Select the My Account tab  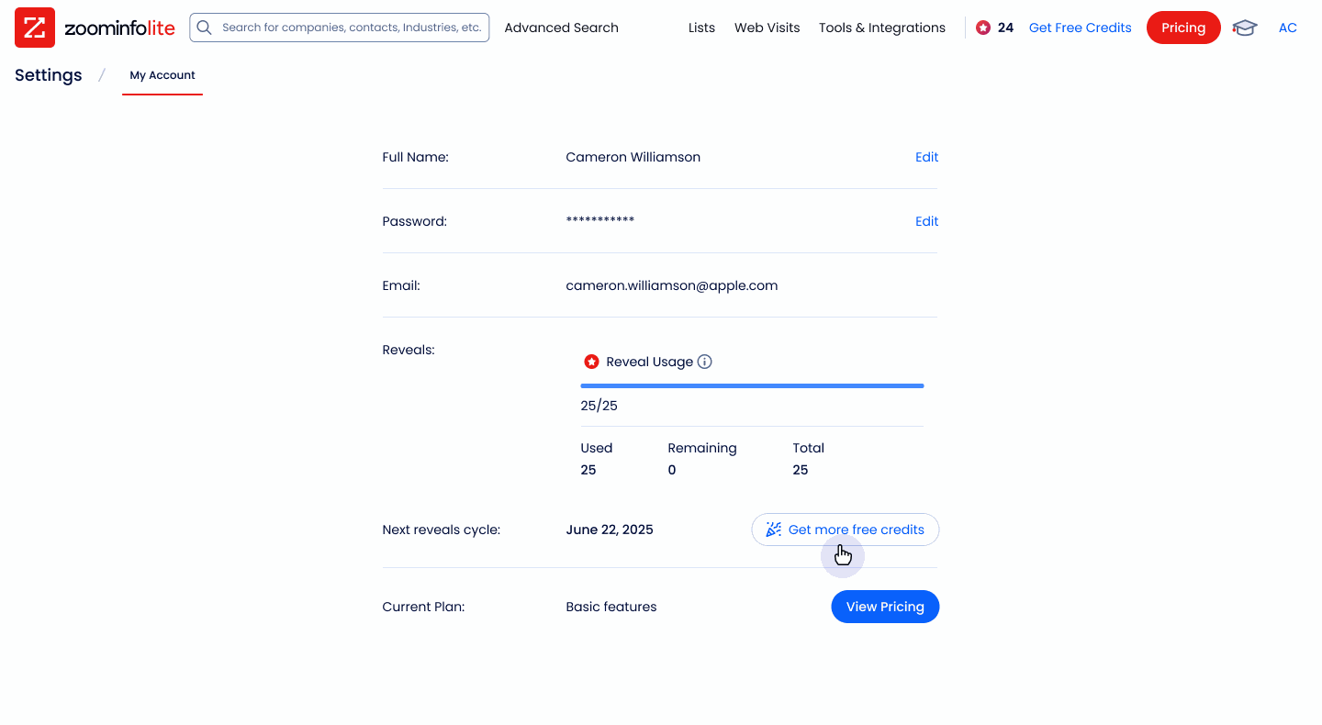pyautogui.click(x=162, y=75)
